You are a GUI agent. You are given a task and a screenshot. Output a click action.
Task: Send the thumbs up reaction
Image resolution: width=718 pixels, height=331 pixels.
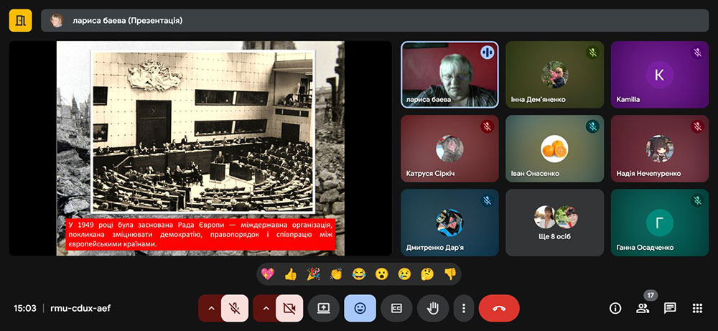(x=290, y=274)
